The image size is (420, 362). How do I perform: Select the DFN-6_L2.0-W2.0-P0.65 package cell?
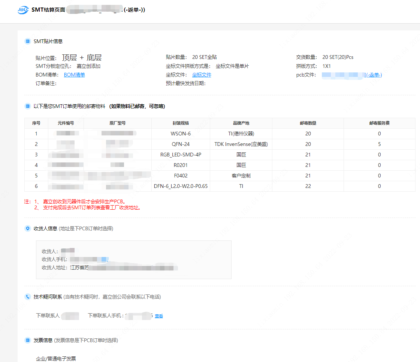coord(181,186)
